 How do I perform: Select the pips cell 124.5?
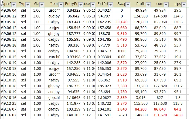coord(178,16)
